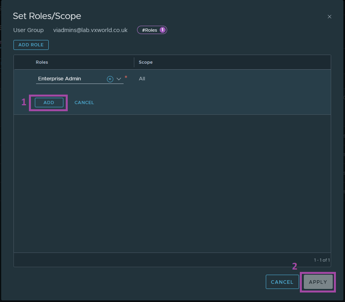
Task: Click the divider between Roles and Scope
Action: [134, 62]
